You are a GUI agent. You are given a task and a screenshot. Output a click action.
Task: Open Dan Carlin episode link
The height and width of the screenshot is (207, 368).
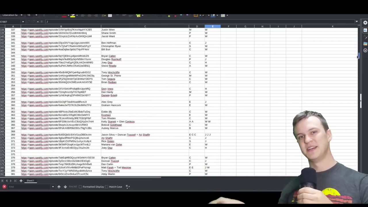[56, 164]
